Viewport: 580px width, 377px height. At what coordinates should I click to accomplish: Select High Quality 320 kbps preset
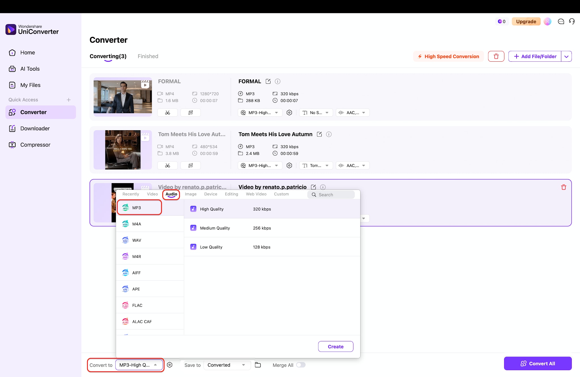272,209
